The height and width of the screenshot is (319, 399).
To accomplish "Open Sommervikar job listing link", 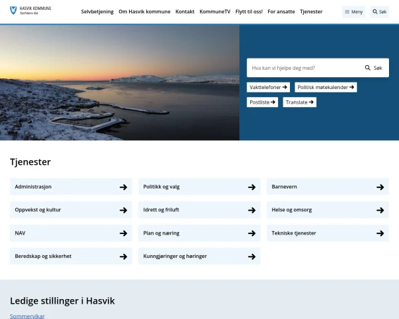I will pyautogui.click(x=27, y=316).
